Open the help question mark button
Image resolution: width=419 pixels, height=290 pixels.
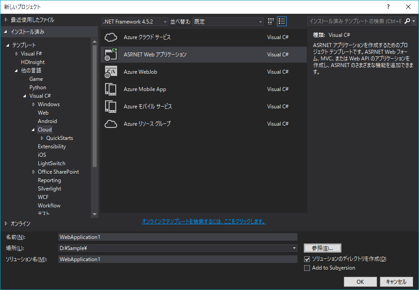point(388,7)
